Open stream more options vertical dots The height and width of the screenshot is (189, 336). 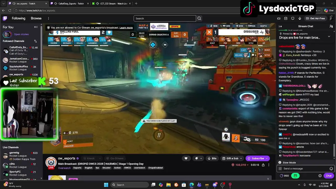click(x=269, y=165)
